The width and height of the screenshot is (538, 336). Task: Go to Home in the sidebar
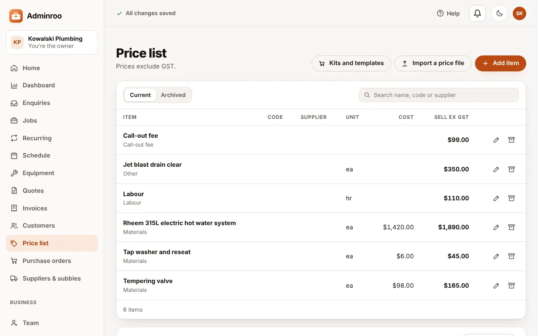point(52,68)
